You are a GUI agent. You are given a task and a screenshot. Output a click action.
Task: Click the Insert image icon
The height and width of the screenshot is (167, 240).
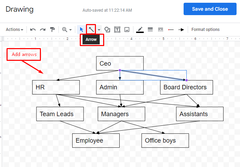pos(127,30)
